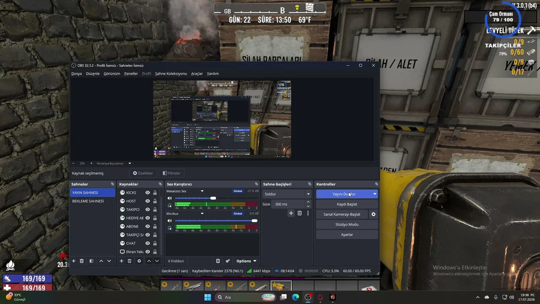Float the Ses Karıştırıcı dock panel
540x304 pixels.
coord(256,184)
